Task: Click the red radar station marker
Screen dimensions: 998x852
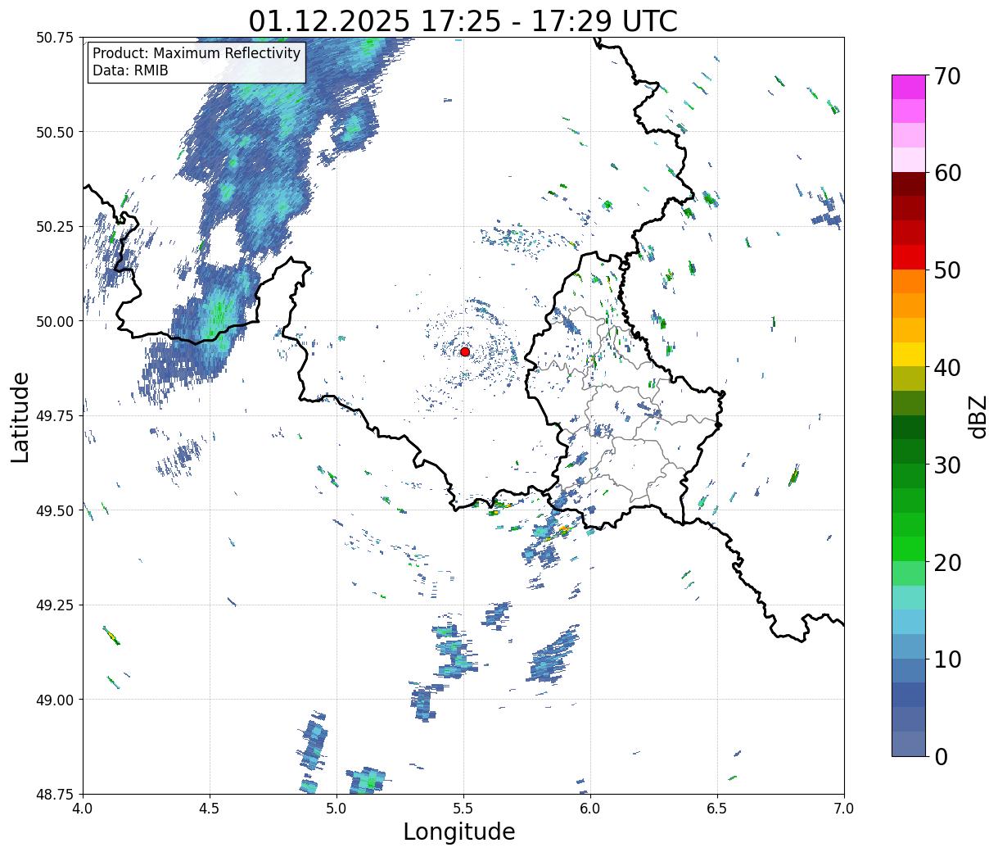Action: pyautogui.click(x=464, y=351)
